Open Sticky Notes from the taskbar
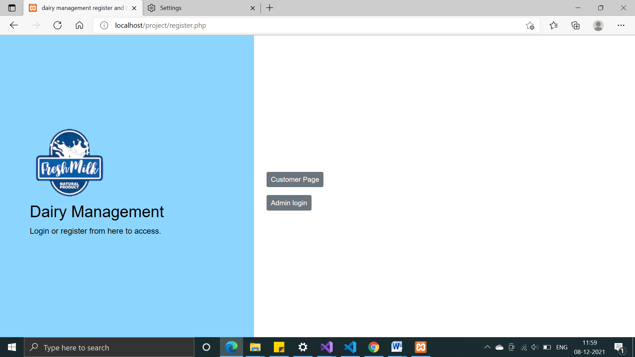The image size is (635, 357). point(279,347)
